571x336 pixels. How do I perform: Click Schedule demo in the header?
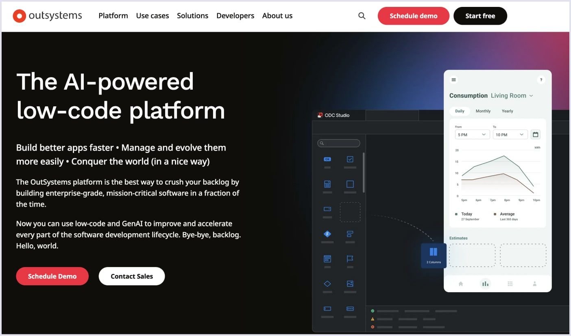(x=414, y=16)
